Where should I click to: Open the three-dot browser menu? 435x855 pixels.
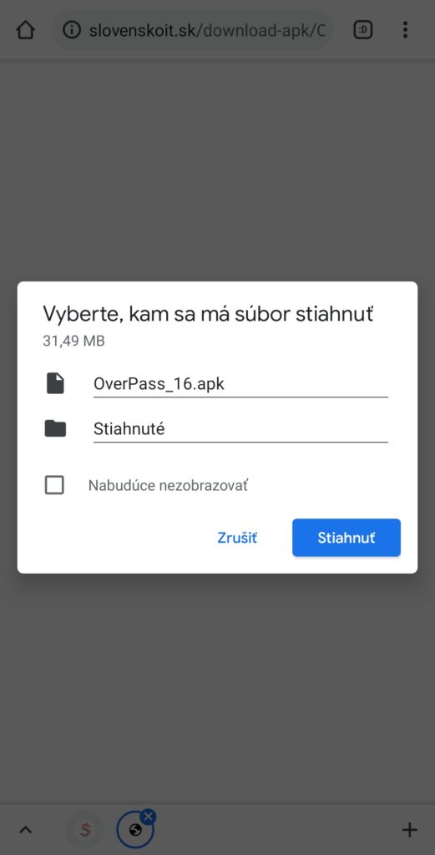pos(405,29)
